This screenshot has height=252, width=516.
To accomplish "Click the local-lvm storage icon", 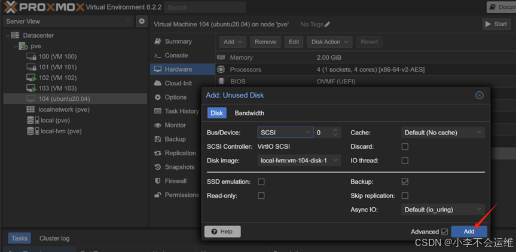I will tap(33, 131).
